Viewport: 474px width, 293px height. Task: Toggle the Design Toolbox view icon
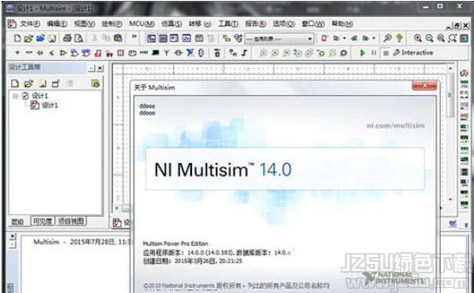point(151,38)
